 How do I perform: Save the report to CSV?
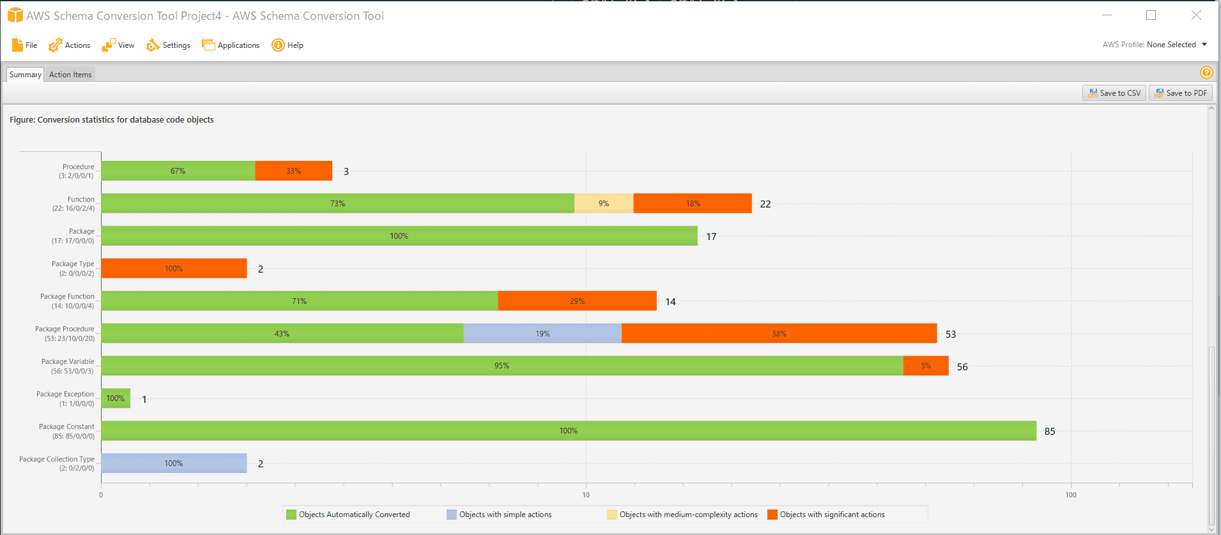coord(1114,93)
